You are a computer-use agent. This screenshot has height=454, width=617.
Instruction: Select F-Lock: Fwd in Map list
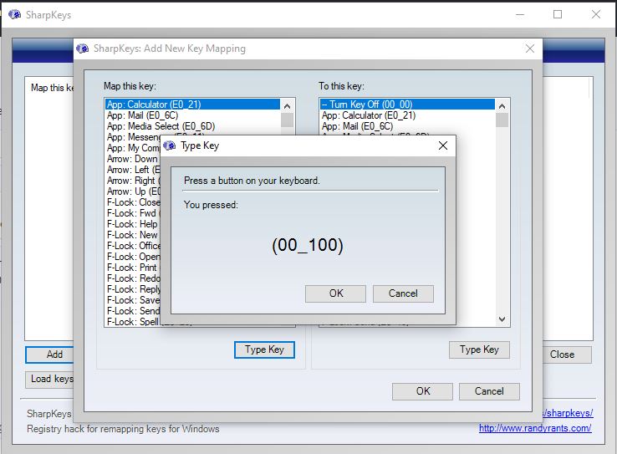pyautogui.click(x=133, y=213)
